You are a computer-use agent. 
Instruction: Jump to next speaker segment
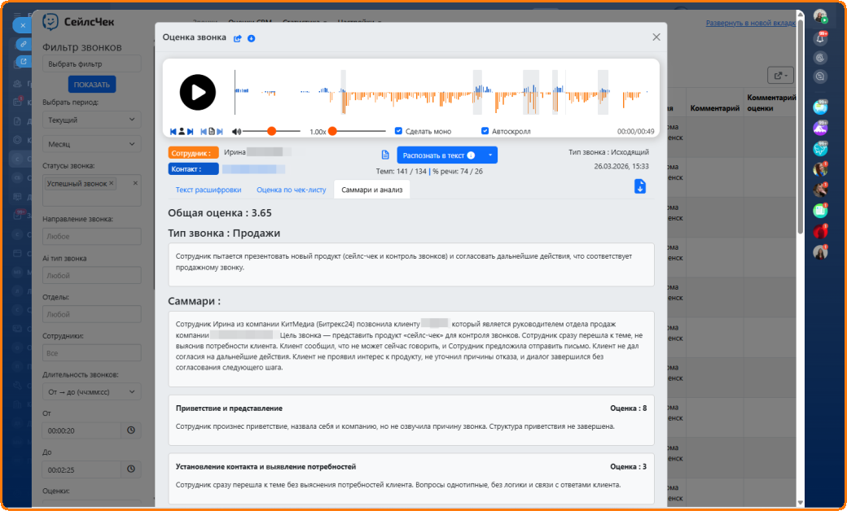tap(190, 132)
